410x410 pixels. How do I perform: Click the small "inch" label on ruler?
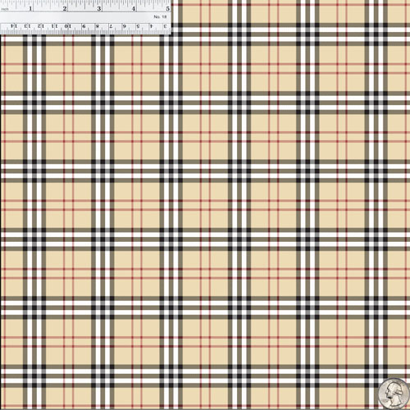[5, 9]
